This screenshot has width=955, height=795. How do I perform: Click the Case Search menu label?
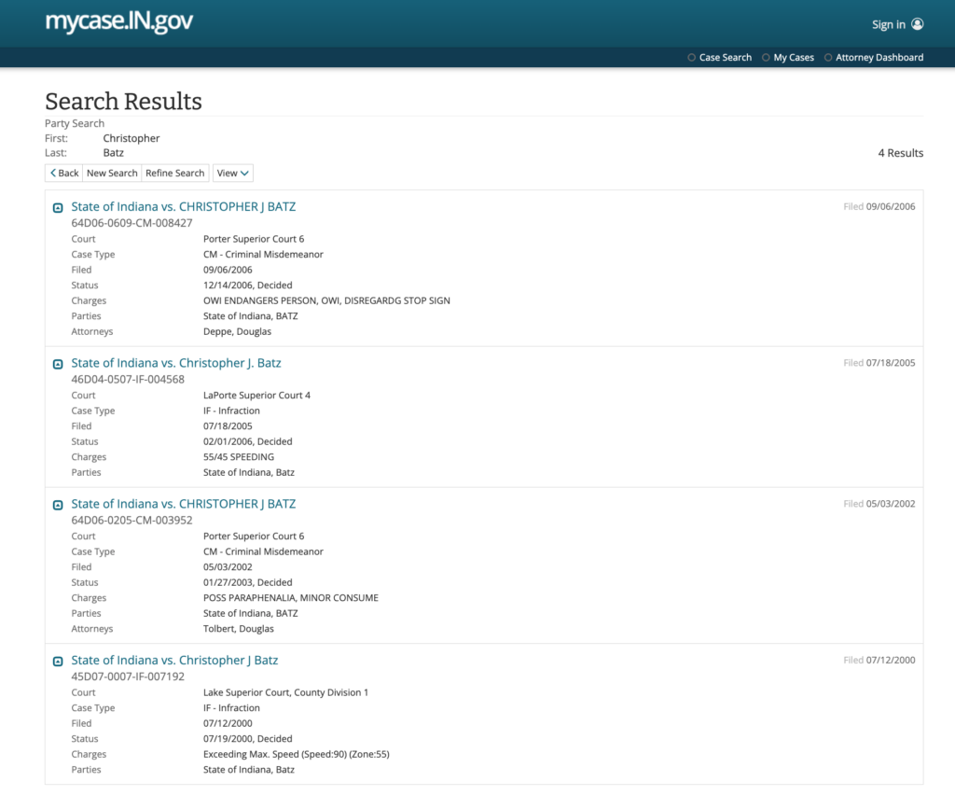tap(725, 58)
